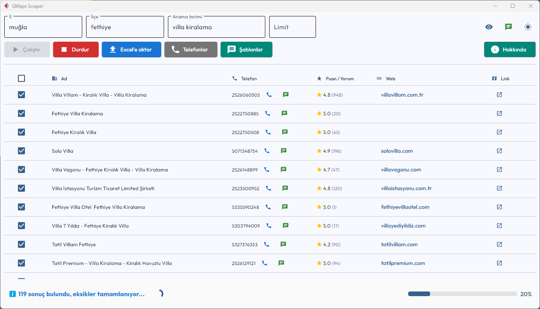Click the Puan / Yorum column header

[339, 79]
